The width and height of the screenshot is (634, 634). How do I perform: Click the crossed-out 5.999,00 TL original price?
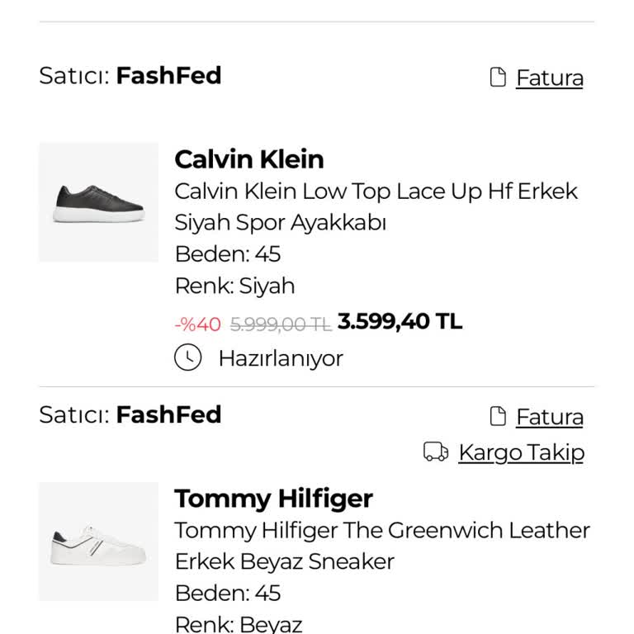[x=280, y=324]
